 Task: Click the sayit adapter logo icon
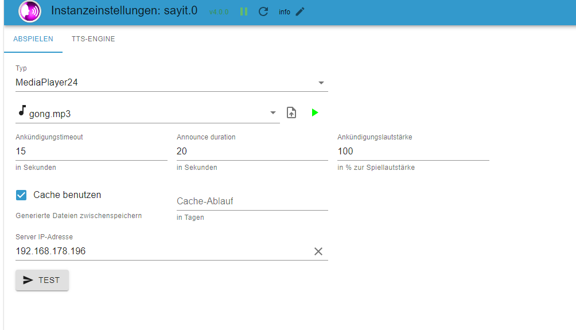click(30, 11)
